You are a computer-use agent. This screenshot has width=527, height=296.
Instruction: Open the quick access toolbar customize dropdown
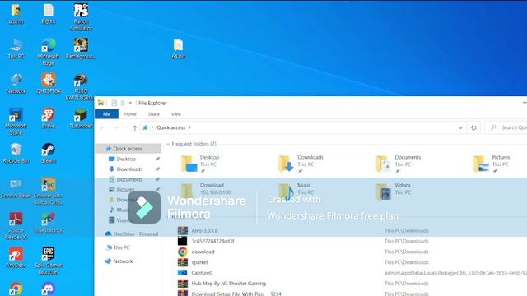pos(130,103)
